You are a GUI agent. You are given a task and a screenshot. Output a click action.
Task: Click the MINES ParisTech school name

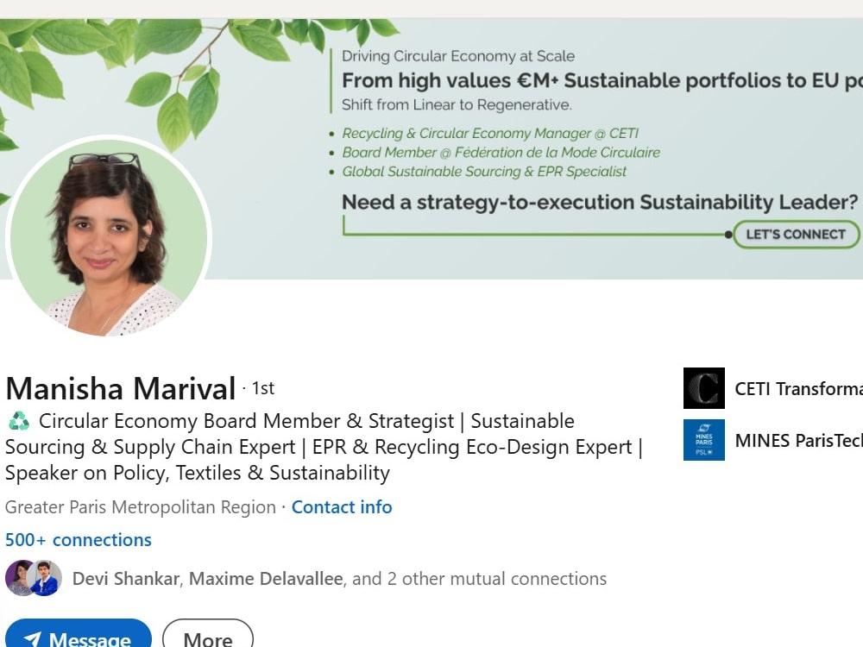point(798,440)
